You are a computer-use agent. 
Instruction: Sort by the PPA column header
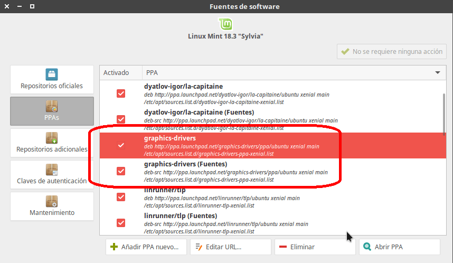pyautogui.click(x=294, y=72)
